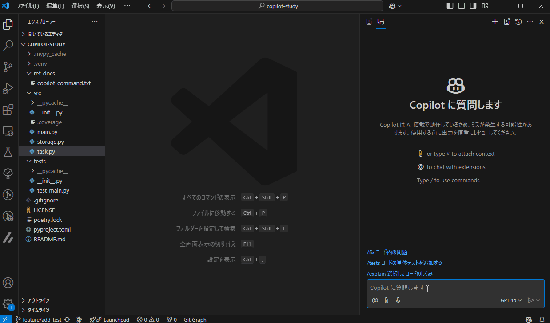Collapse the src folder

point(62,93)
